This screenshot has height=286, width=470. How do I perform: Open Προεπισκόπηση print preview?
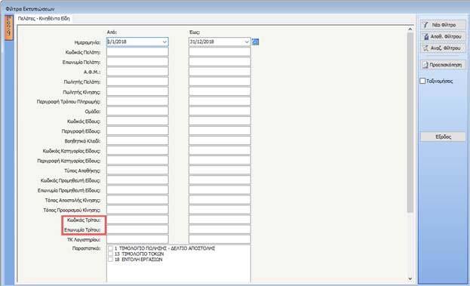click(x=443, y=65)
